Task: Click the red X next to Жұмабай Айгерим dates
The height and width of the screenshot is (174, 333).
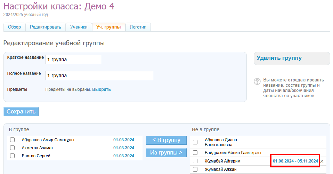Action: pyautogui.click(x=322, y=161)
